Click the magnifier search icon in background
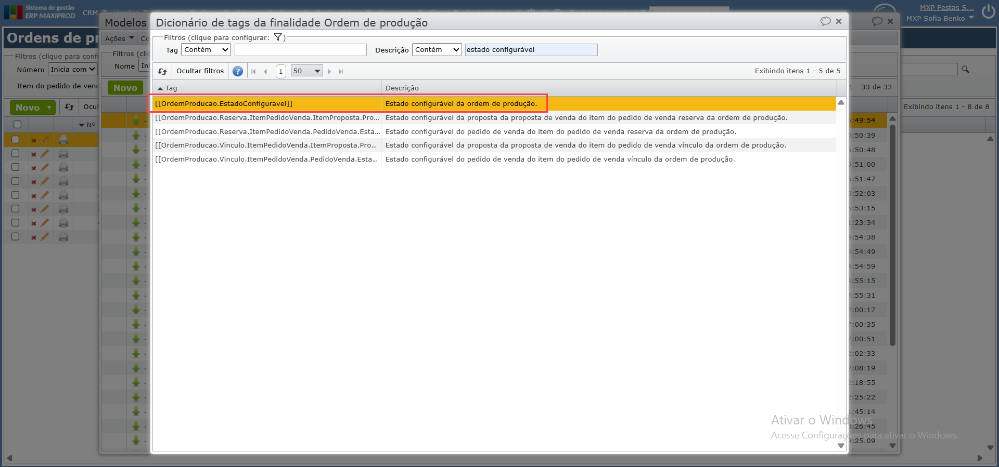This screenshot has height=467, width=999. pos(965,69)
